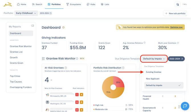Click the arrow next to the 4 count

[x=51, y=80]
